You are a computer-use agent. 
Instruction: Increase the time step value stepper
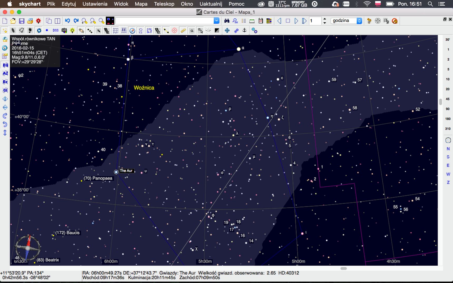click(324, 19)
